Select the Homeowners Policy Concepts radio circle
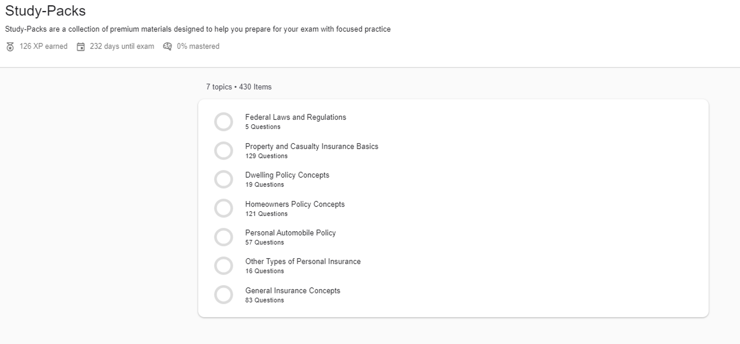Image resolution: width=740 pixels, height=344 pixels. pyautogui.click(x=224, y=208)
